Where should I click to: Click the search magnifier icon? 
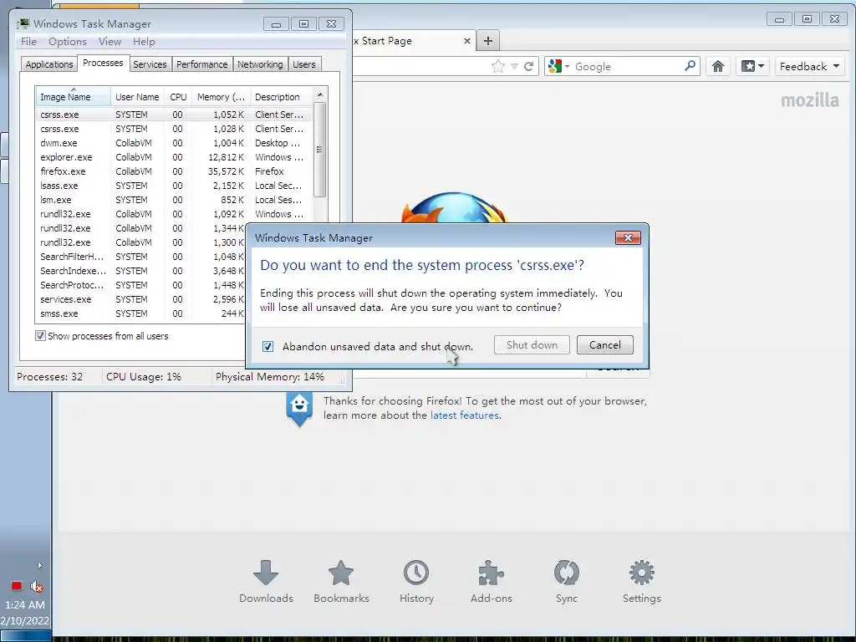point(690,66)
